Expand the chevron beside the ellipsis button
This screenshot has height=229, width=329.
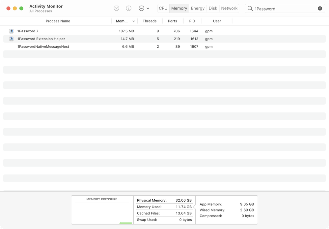click(148, 9)
